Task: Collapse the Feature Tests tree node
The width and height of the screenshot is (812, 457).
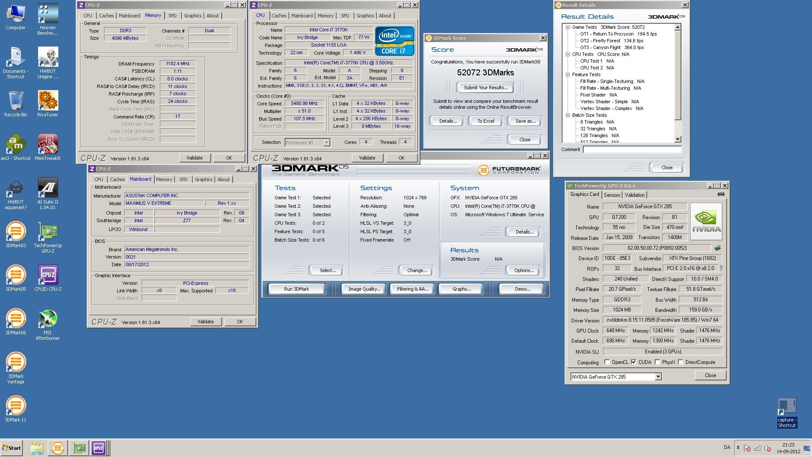Action: (568, 74)
